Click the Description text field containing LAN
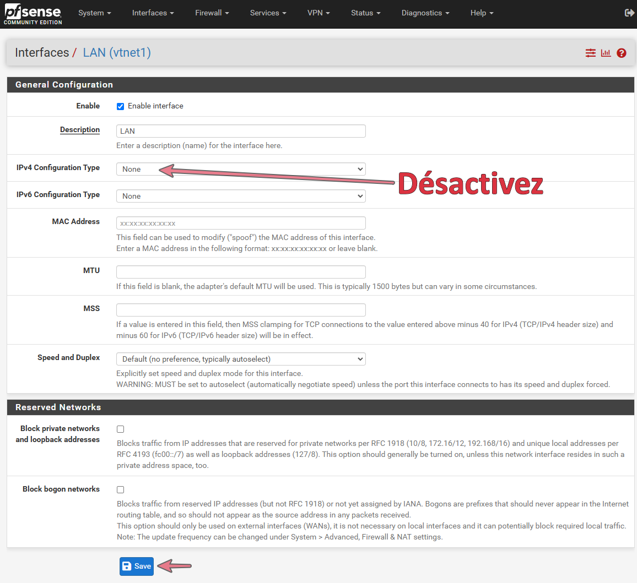The height and width of the screenshot is (583, 637). pos(241,131)
